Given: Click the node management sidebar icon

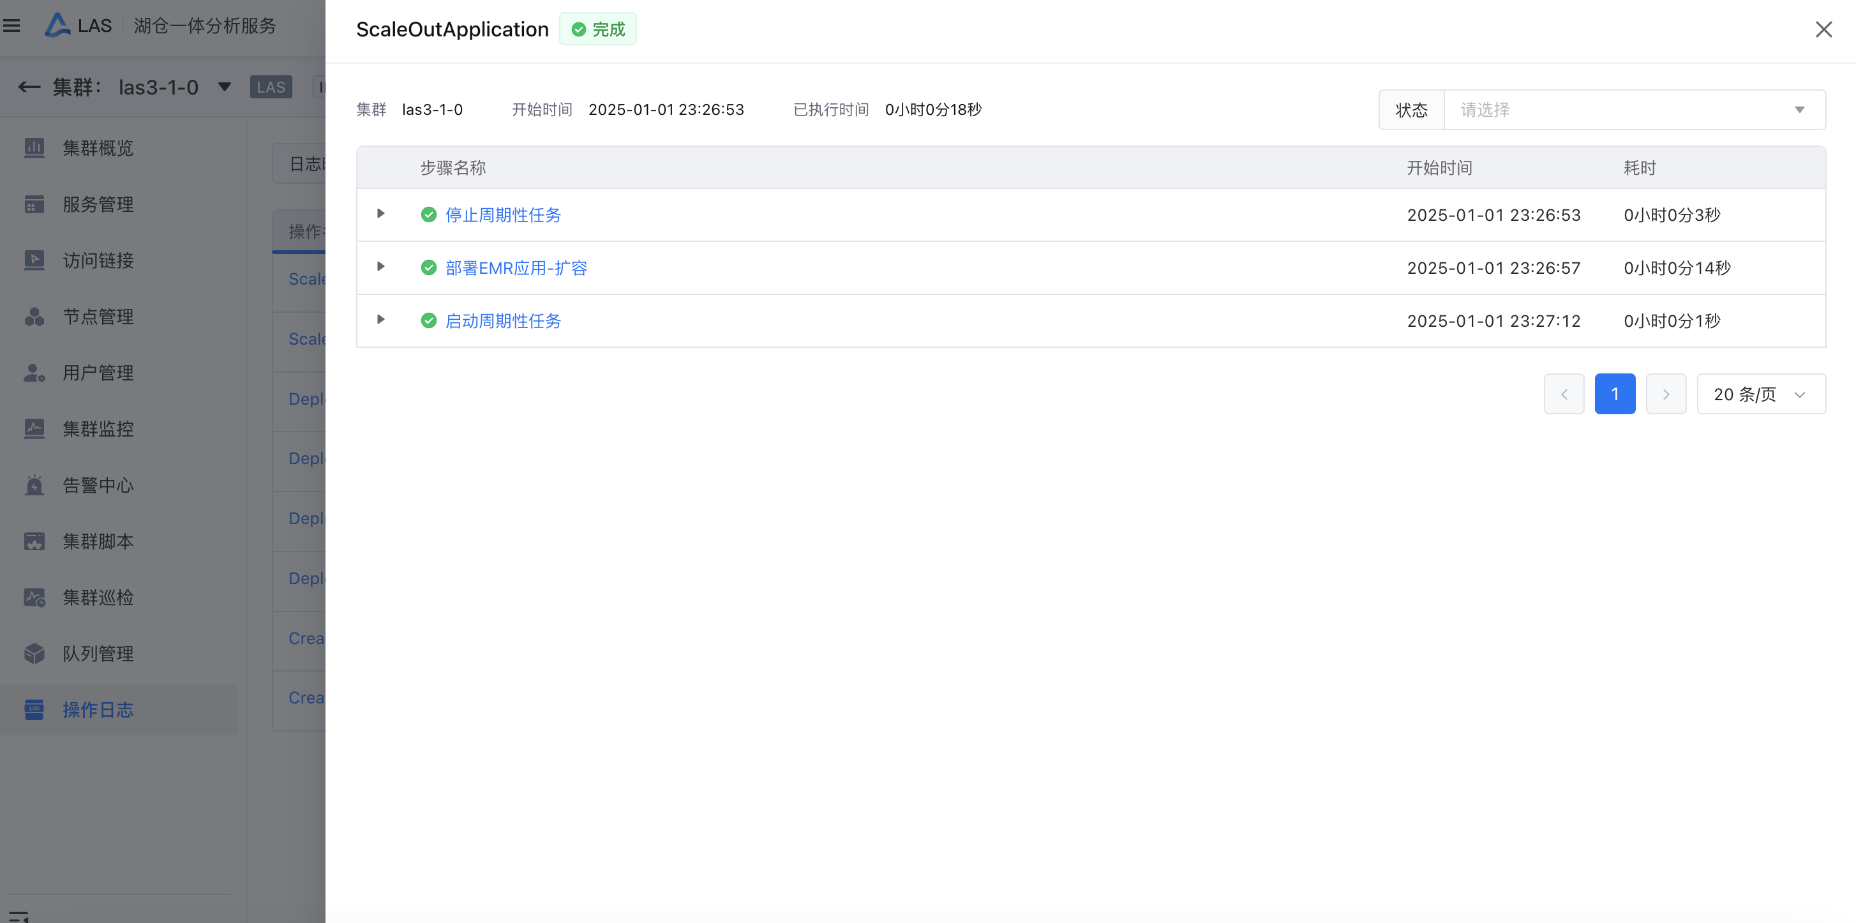Looking at the screenshot, I should point(34,317).
